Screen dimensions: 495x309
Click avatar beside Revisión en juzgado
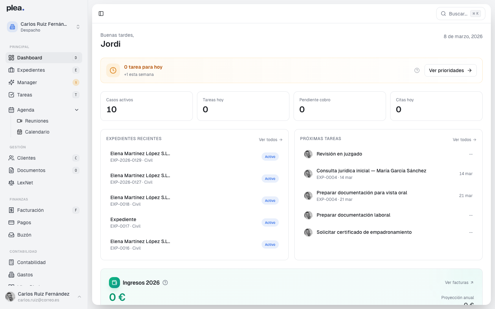coord(308,154)
